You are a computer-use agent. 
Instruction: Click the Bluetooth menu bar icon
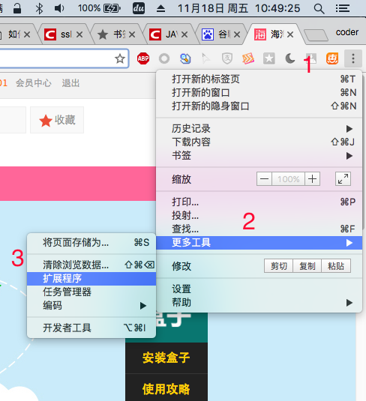tap(39, 9)
